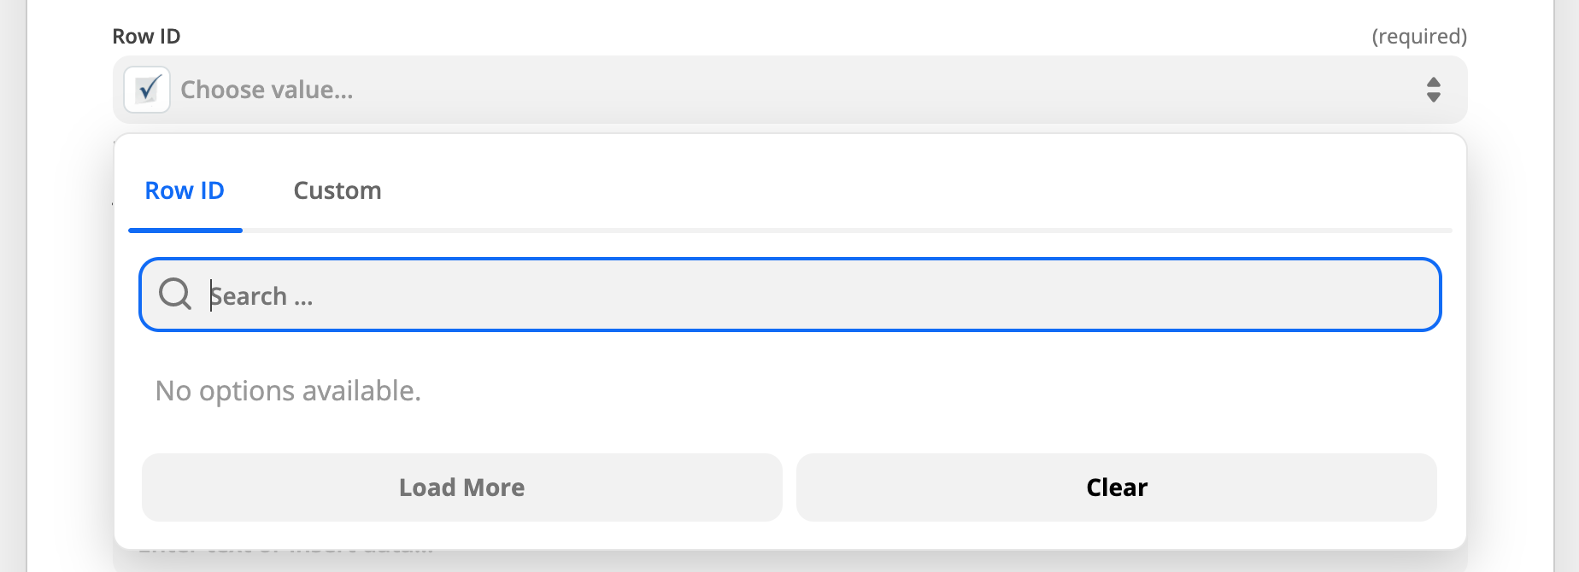The height and width of the screenshot is (572, 1579).
Task: Select the Row ID tab
Action: [185, 190]
